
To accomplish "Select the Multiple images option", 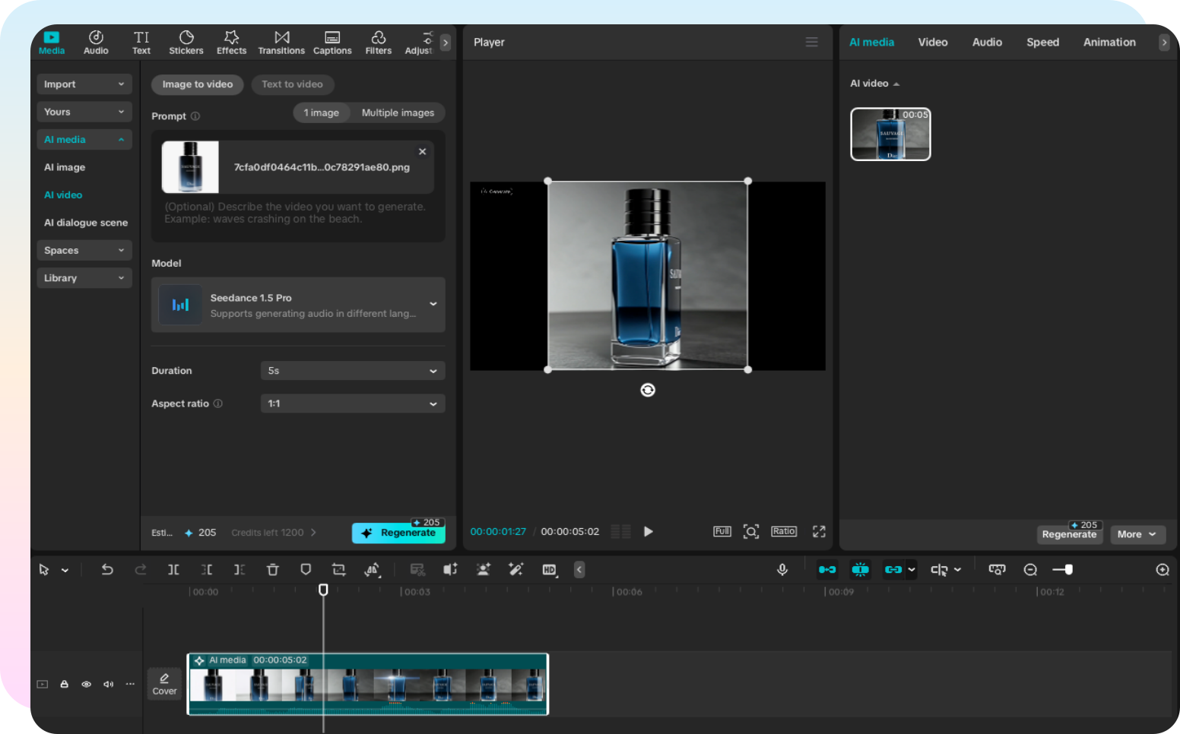I will click(398, 113).
